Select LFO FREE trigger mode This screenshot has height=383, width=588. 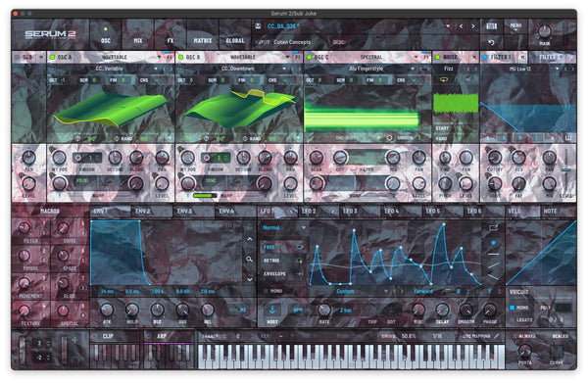click(x=283, y=247)
